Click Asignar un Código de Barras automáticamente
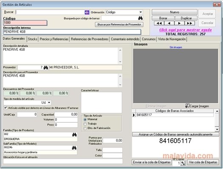The height and width of the screenshot is (169, 223). click(175, 134)
